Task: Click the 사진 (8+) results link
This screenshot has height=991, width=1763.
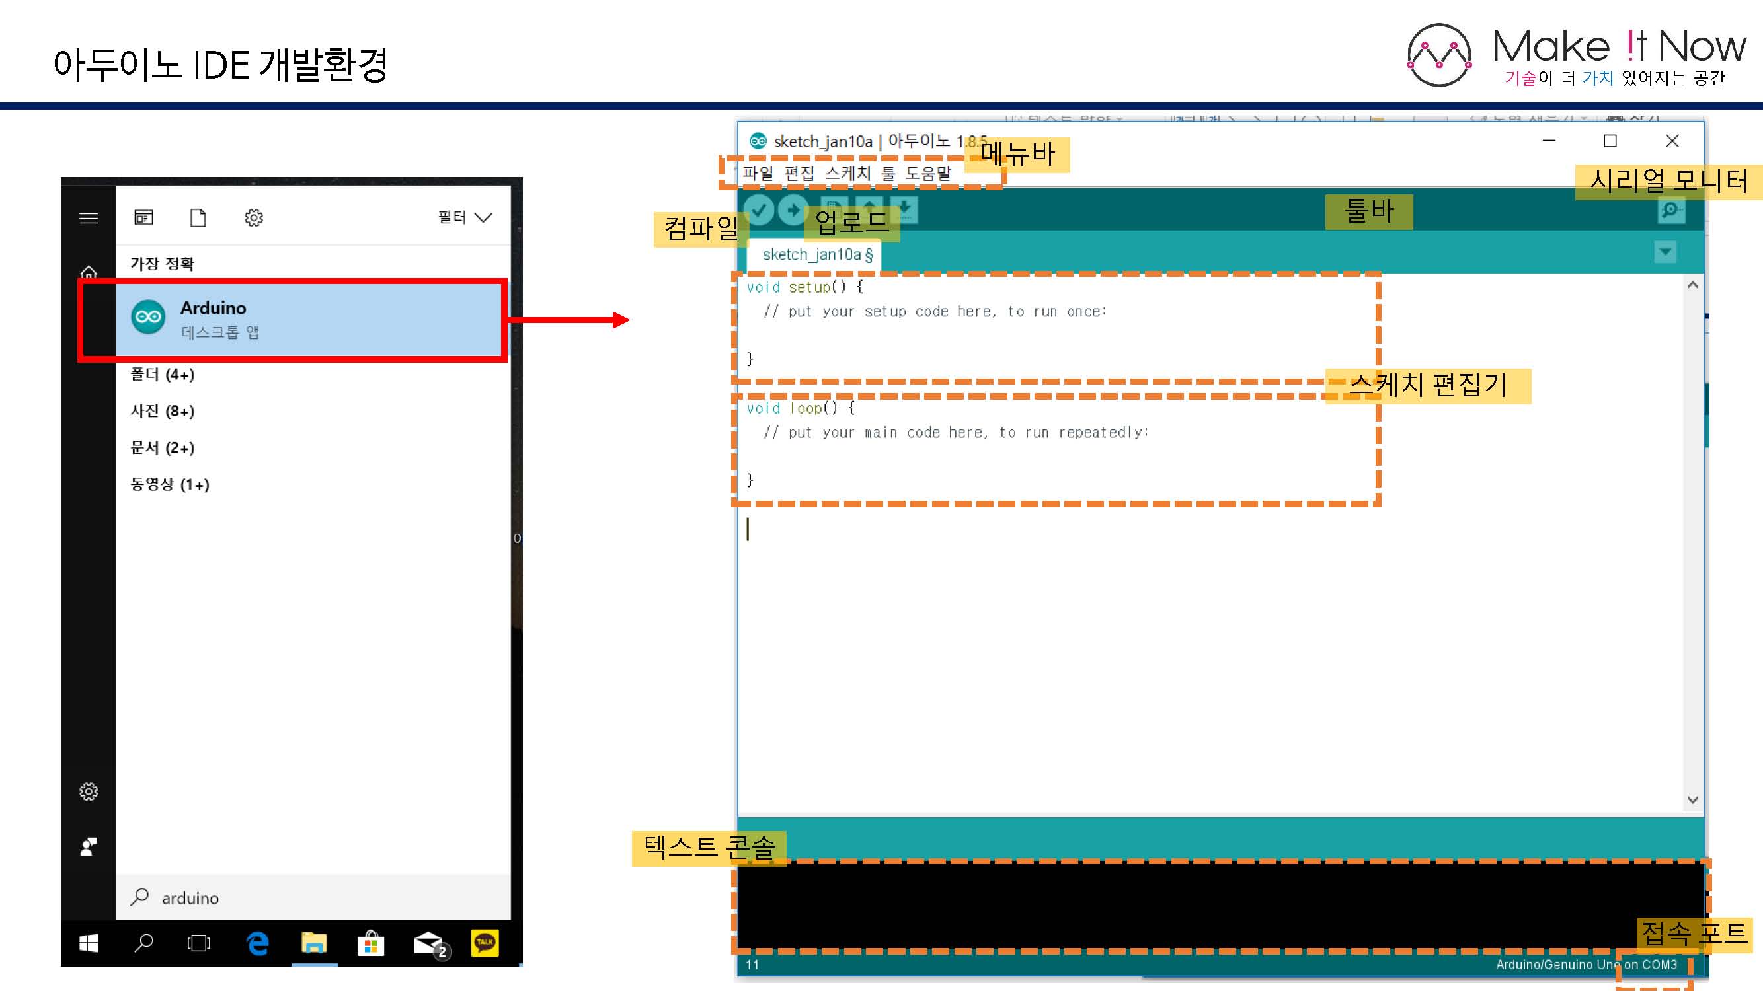Action: click(x=163, y=411)
